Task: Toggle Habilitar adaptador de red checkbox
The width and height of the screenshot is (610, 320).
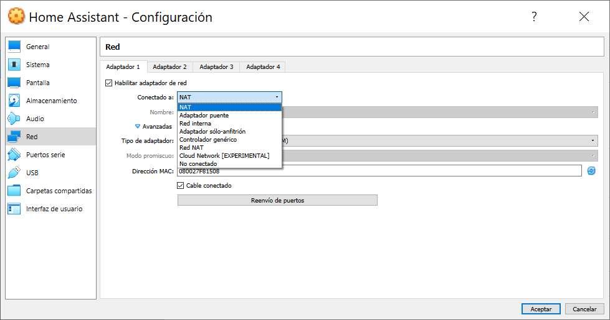Action: (109, 83)
